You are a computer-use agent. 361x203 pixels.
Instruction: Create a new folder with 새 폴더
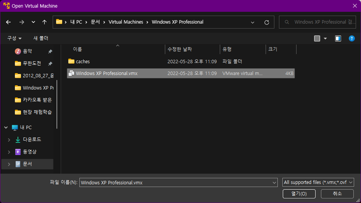coord(41,38)
